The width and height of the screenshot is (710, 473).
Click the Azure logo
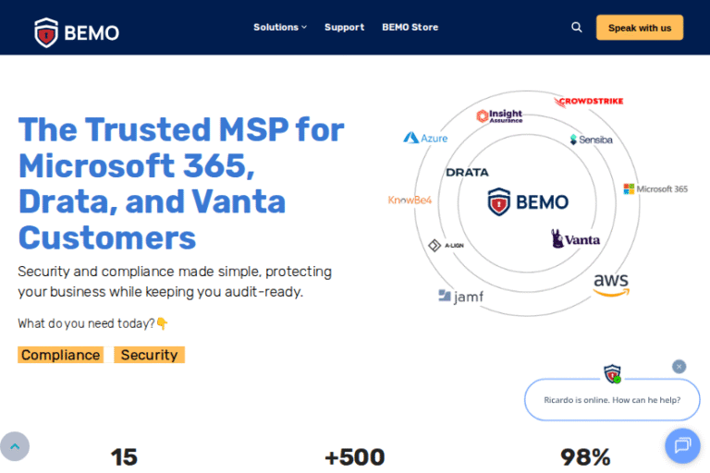point(425,138)
